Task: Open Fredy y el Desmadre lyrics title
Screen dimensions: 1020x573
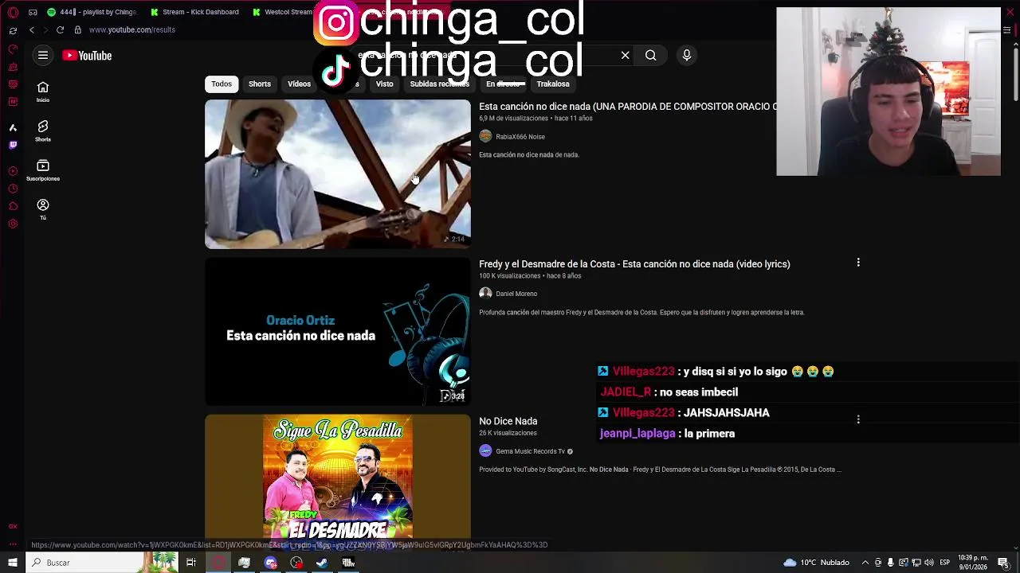Action: point(634,264)
